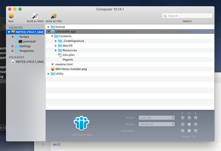Click the Mode: 755 label
Viewport: 221px width, 151px height.
tap(189, 136)
